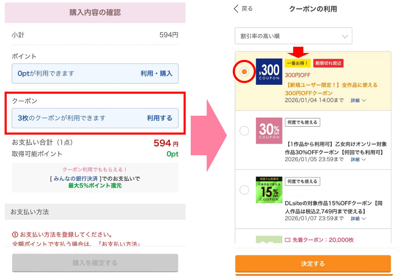Click 利用する in the coupon section
Image resolution: width=401 pixels, height=279 pixels.
pos(159,118)
